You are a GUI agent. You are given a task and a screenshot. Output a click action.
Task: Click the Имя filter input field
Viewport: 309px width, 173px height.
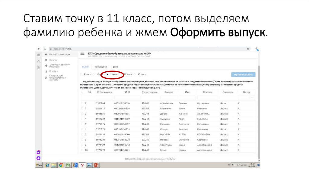coord(187,98)
